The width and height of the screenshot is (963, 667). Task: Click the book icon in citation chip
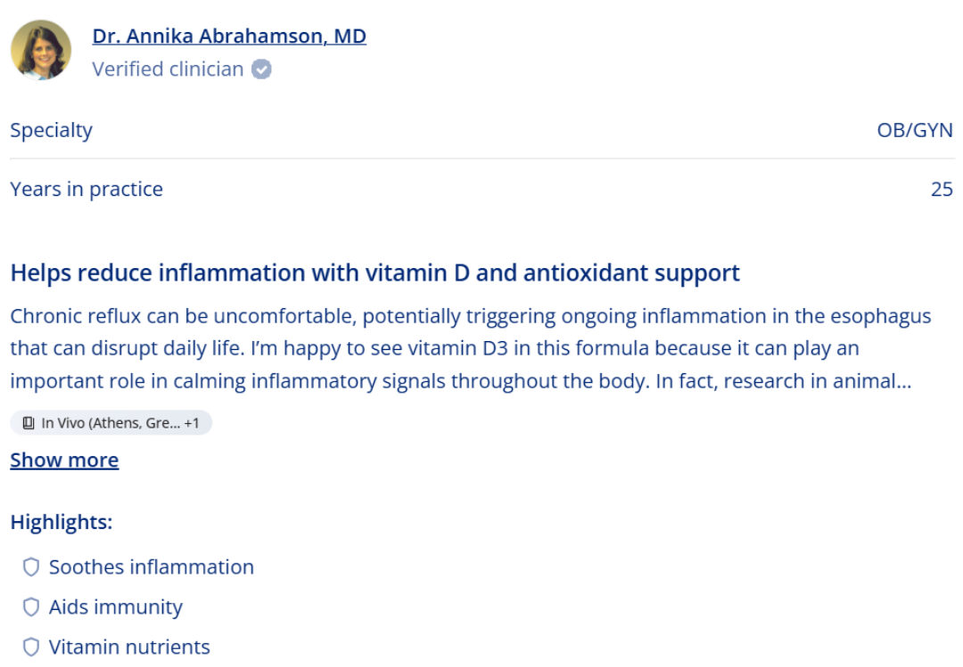pyautogui.click(x=29, y=423)
